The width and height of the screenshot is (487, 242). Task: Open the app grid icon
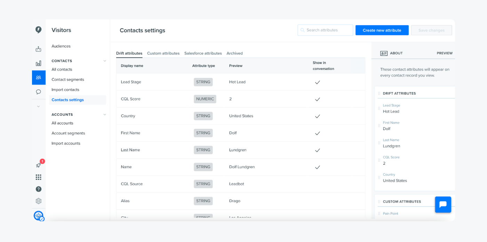click(x=38, y=177)
